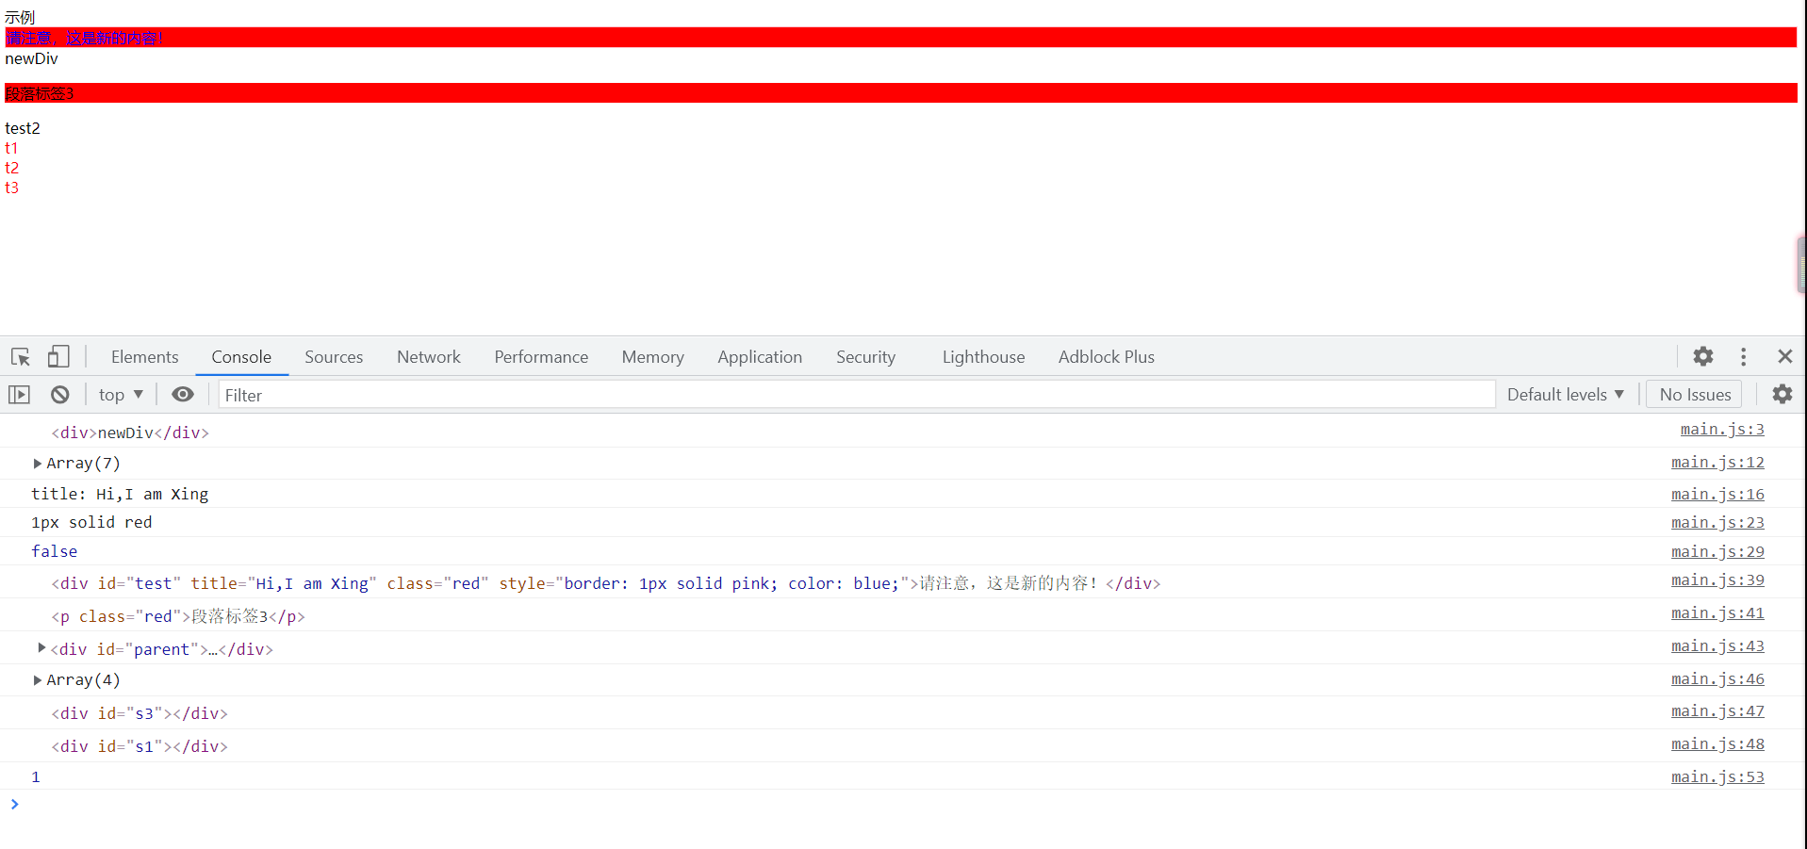Open console settings with the right gear icon

pos(1782,394)
